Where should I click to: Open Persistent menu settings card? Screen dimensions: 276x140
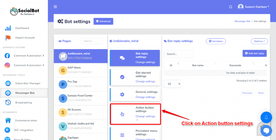click(x=135, y=134)
